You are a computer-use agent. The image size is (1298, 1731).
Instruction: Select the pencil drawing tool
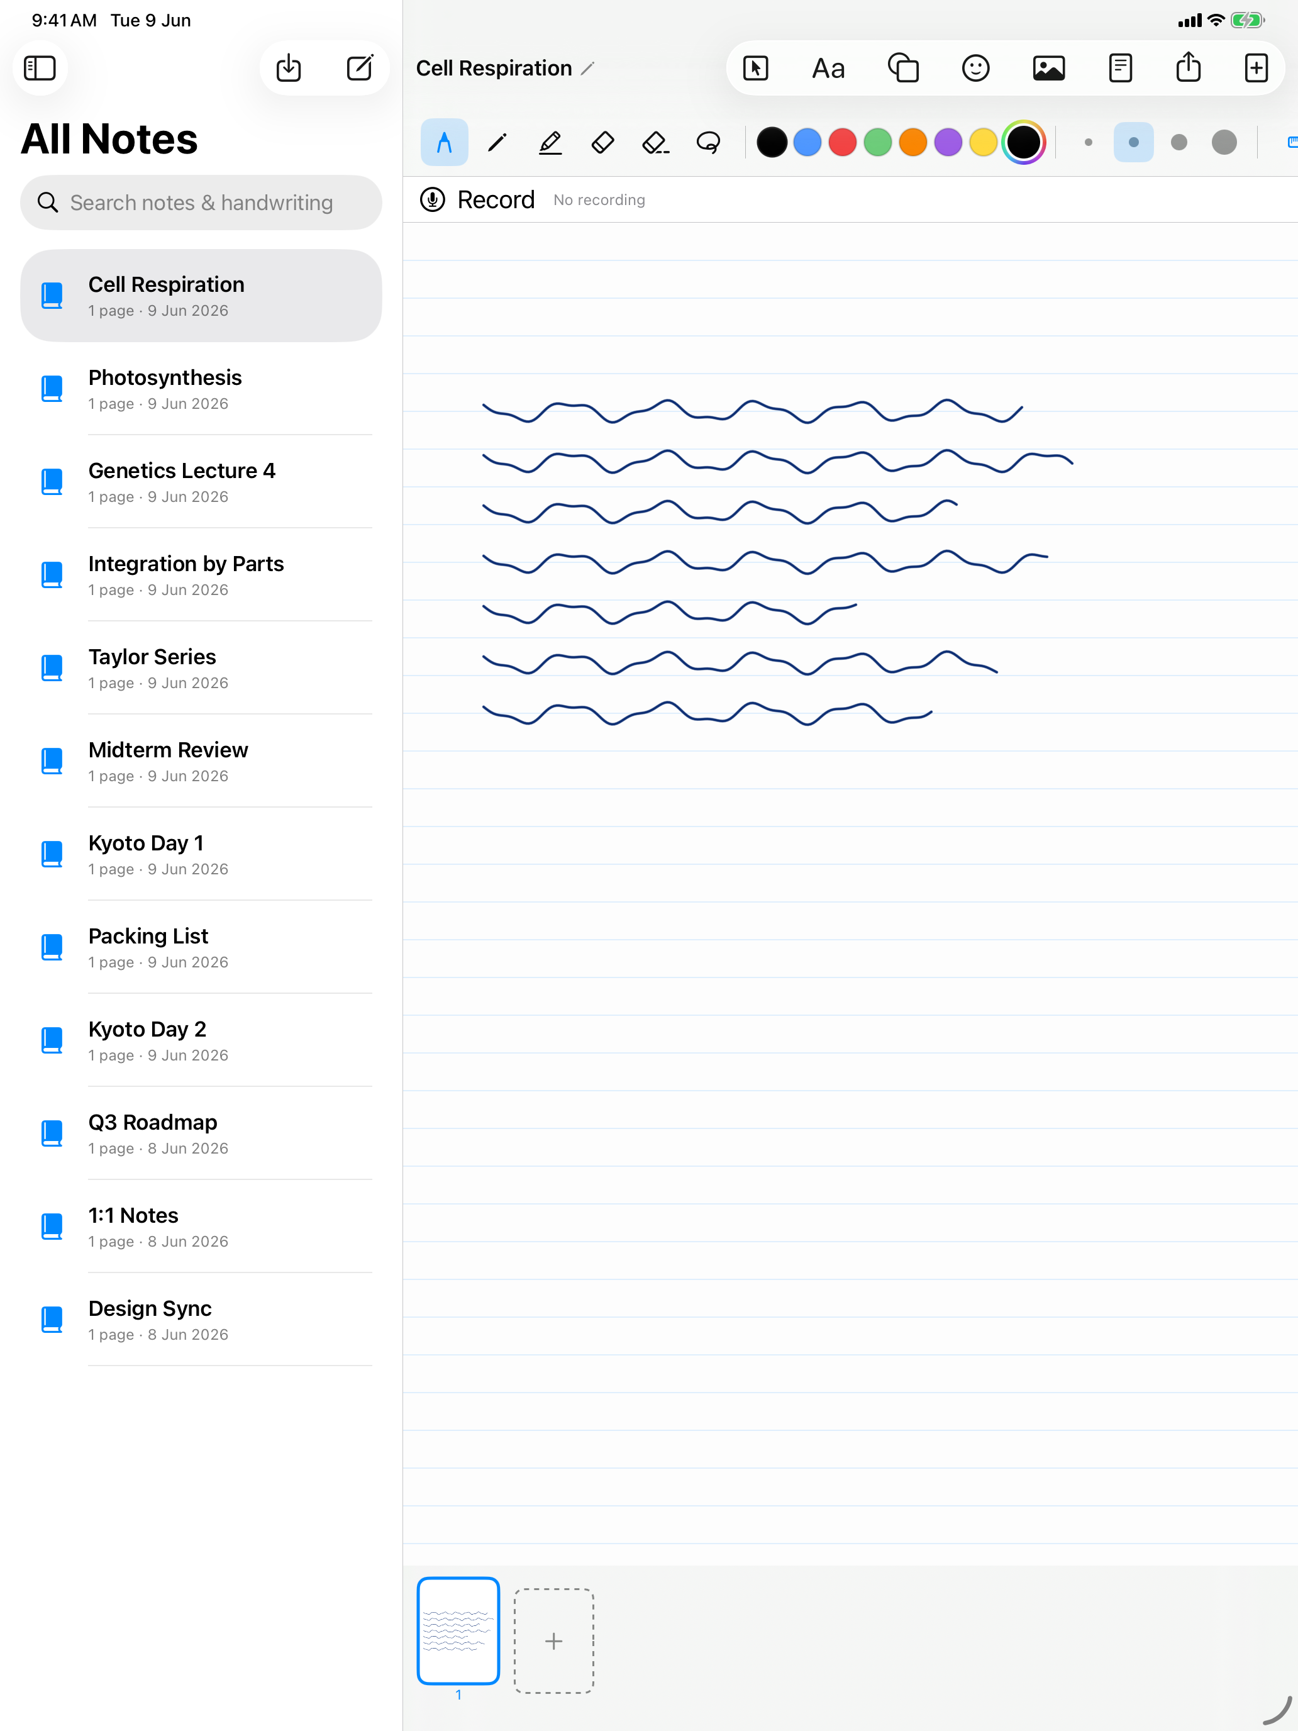tap(497, 142)
